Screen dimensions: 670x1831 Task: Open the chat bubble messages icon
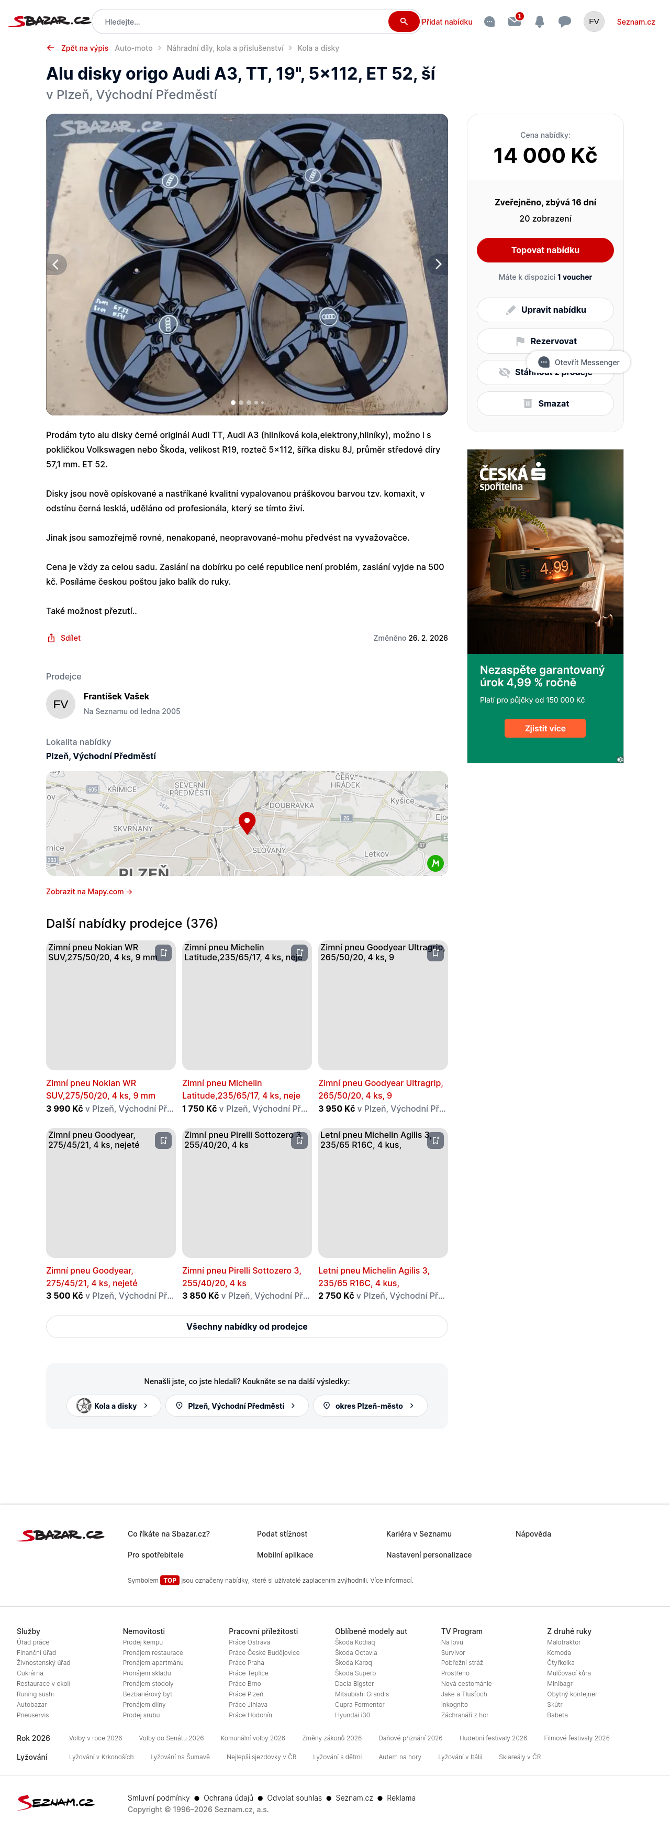pyautogui.click(x=565, y=21)
